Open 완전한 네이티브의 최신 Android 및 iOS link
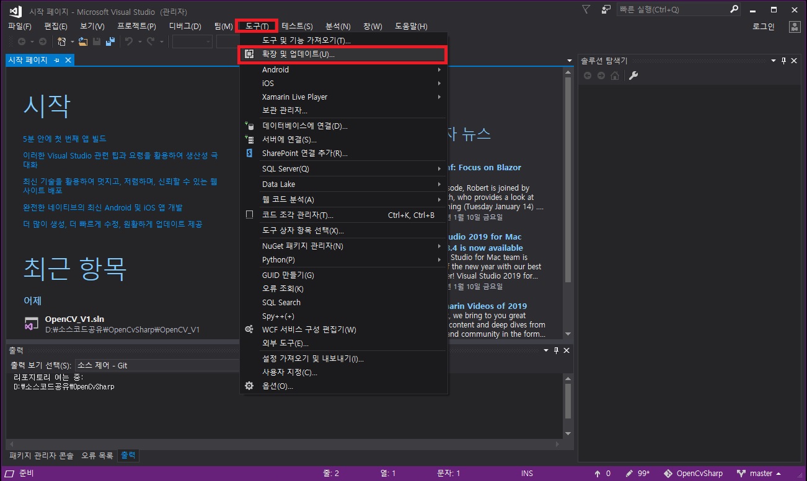Viewport: 807px width, 481px height. tap(103, 208)
